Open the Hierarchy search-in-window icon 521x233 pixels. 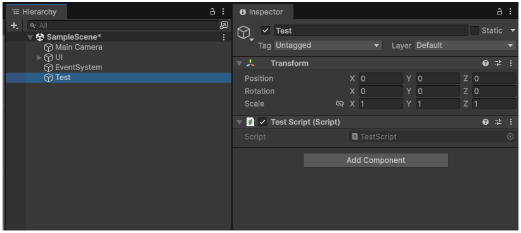tap(224, 25)
